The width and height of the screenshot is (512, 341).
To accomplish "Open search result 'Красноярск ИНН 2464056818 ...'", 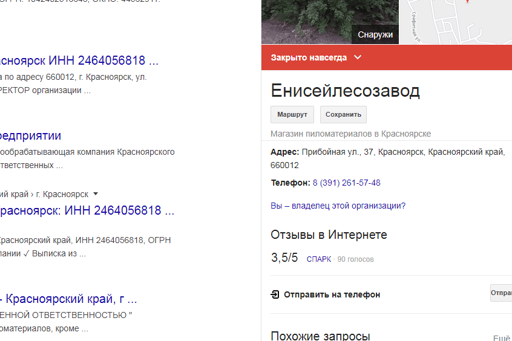I will coord(79,60).
